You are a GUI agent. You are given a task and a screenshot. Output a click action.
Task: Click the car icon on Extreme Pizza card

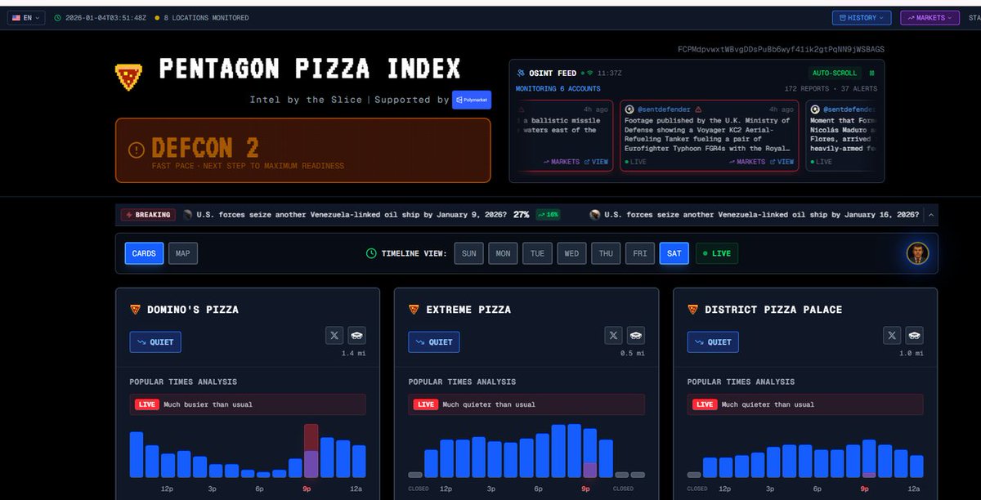pos(635,335)
